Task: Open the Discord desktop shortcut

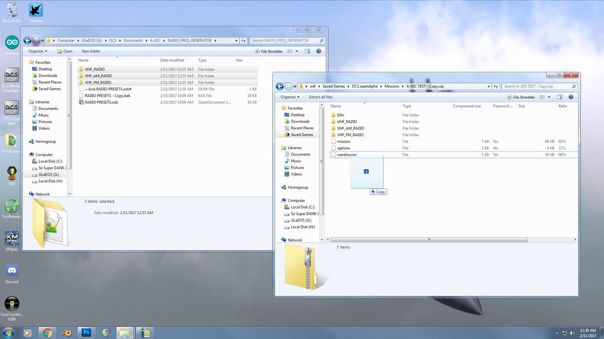Action: pyautogui.click(x=11, y=271)
